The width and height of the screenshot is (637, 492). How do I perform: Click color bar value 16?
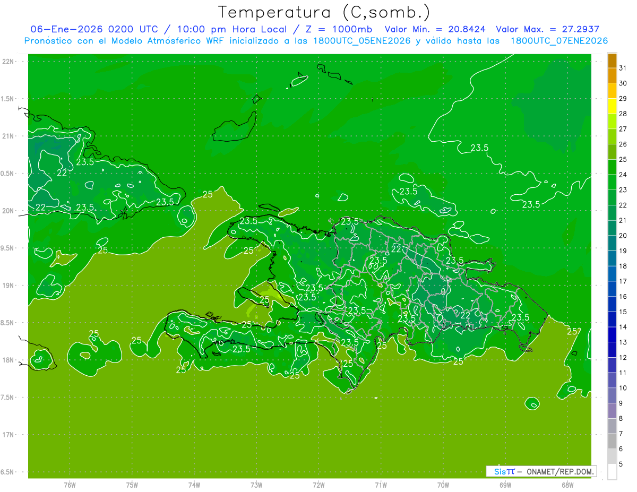coord(623,297)
